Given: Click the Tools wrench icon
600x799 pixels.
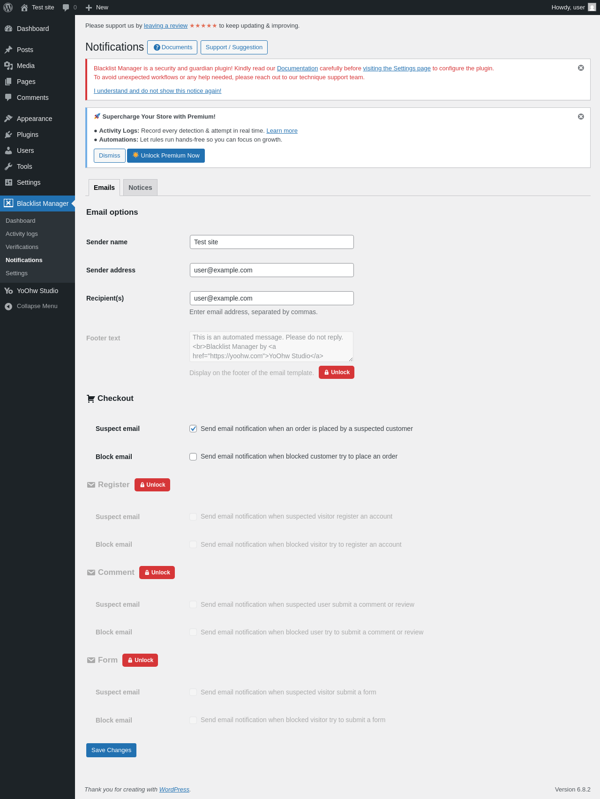Looking at the screenshot, I should click(x=8, y=166).
